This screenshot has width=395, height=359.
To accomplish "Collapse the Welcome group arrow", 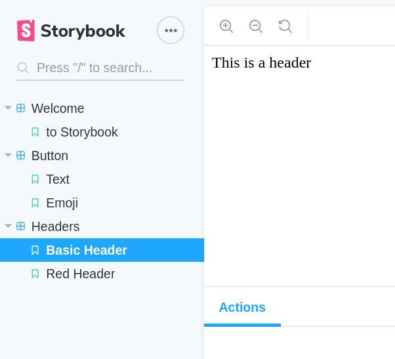I will coord(8,108).
